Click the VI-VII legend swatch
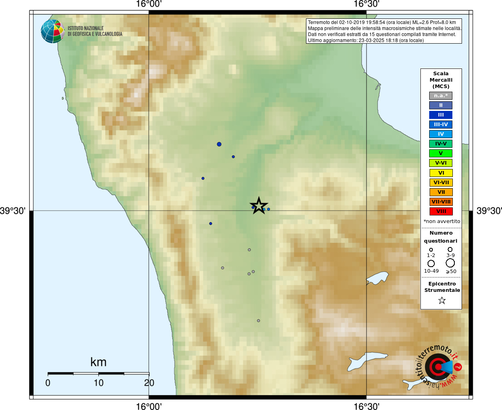502x410 pixels. pyautogui.click(x=441, y=183)
